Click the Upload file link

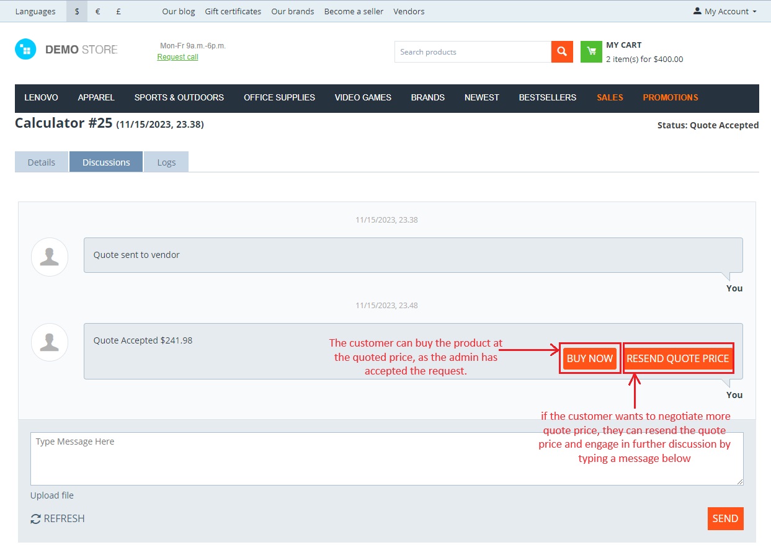click(x=52, y=495)
